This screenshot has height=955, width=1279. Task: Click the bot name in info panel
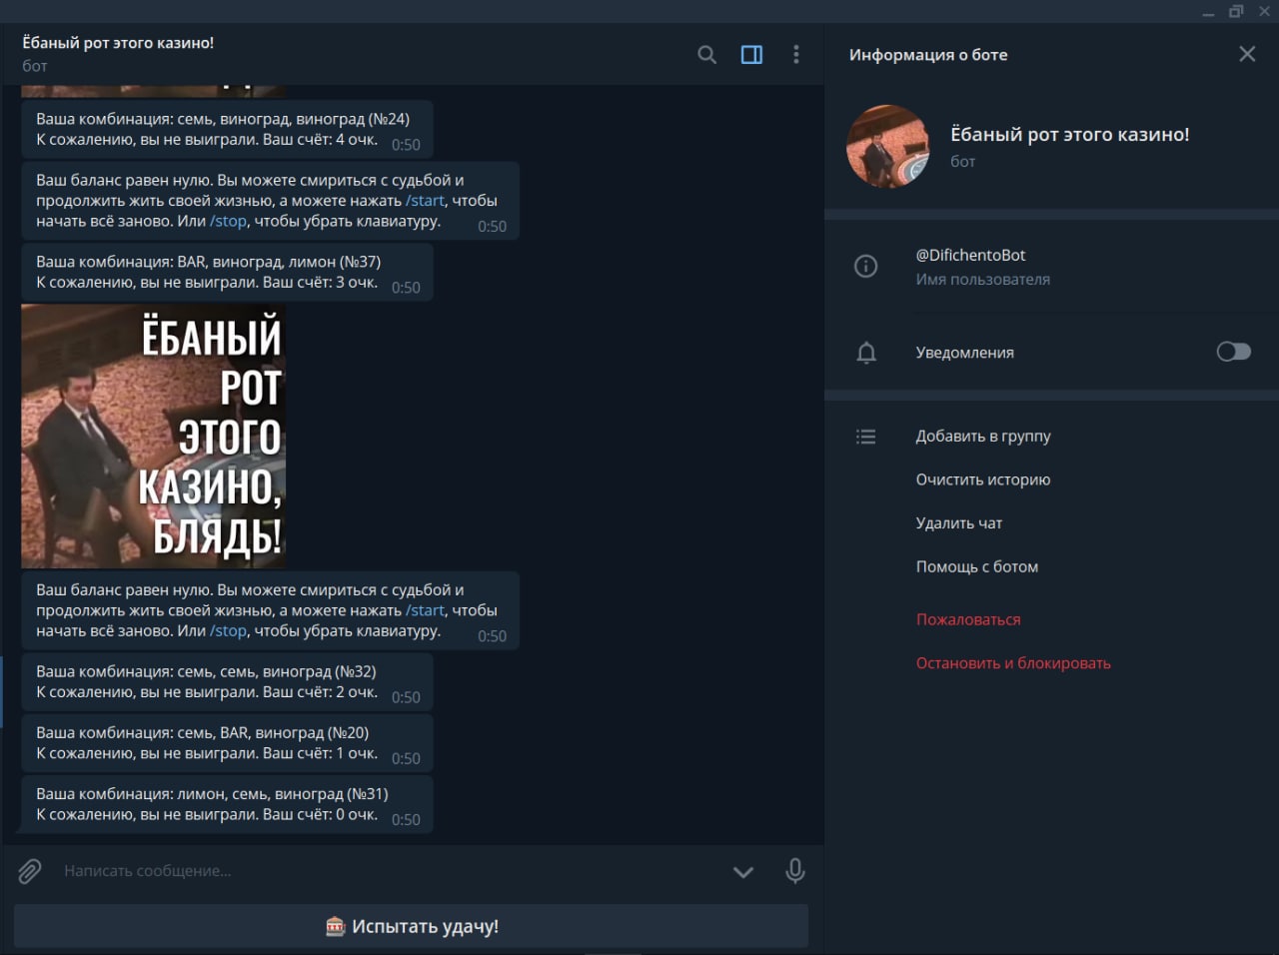tap(1069, 135)
